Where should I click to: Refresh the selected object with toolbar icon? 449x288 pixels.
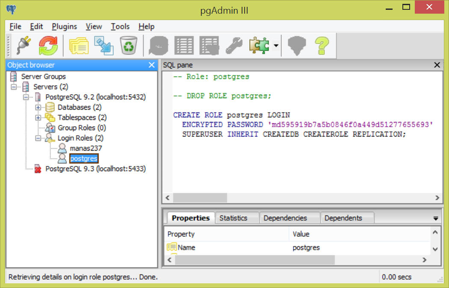coord(48,45)
